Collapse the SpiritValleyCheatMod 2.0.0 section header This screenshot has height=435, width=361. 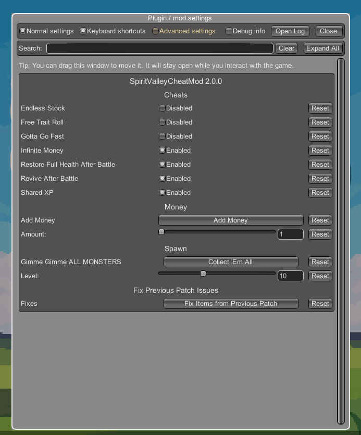176,81
